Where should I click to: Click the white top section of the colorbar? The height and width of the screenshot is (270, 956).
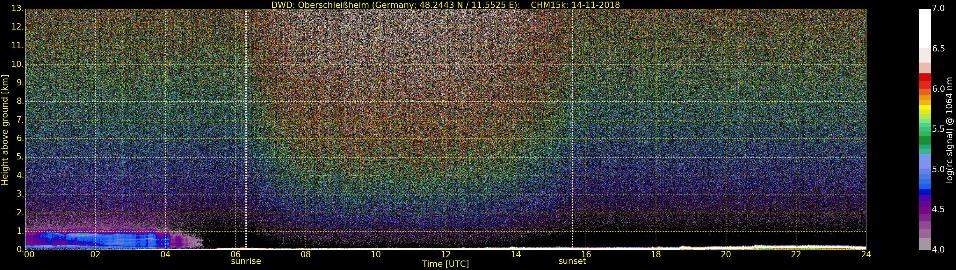tap(924, 28)
